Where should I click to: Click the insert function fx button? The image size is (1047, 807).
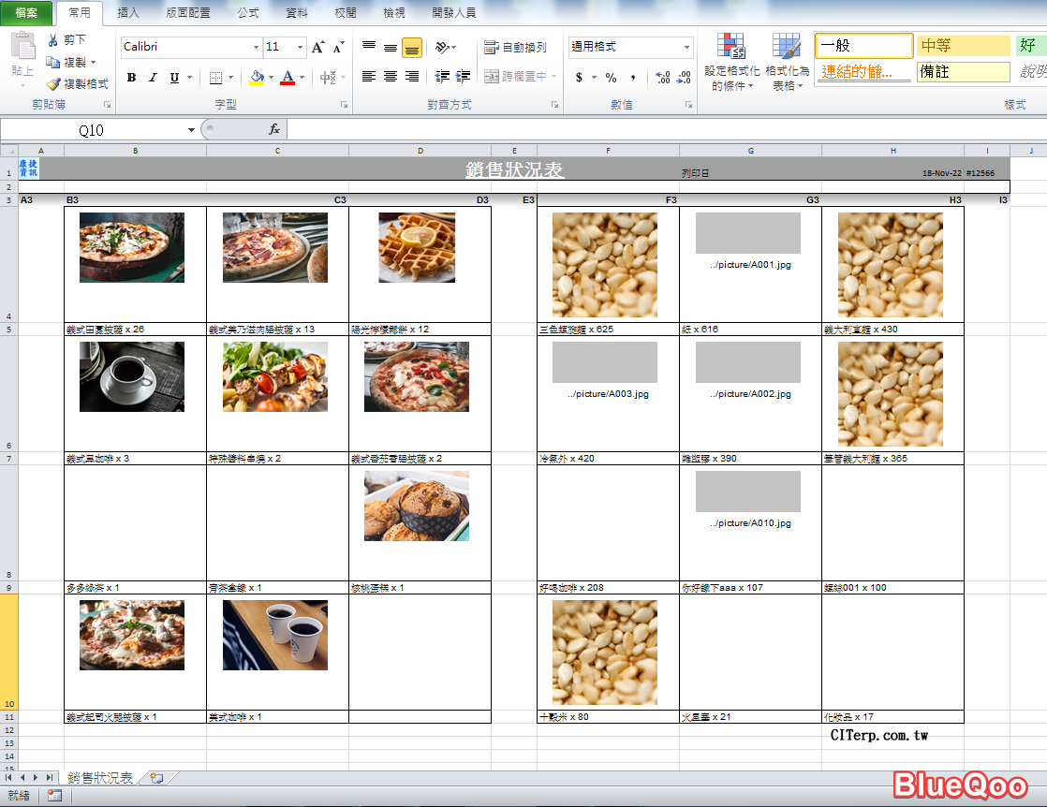[x=274, y=130]
